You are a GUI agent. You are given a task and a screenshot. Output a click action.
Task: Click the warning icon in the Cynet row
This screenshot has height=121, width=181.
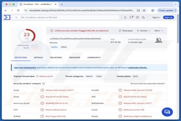click(120, 110)
